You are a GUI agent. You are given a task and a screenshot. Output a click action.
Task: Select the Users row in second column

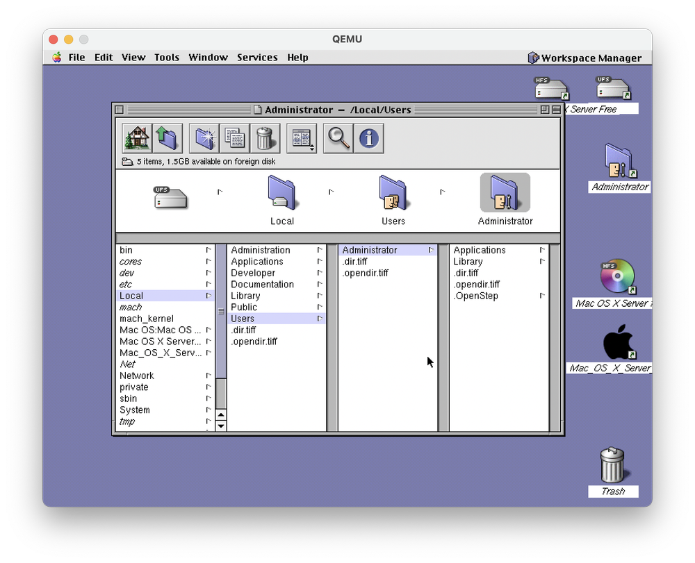(x=277, y=319)
